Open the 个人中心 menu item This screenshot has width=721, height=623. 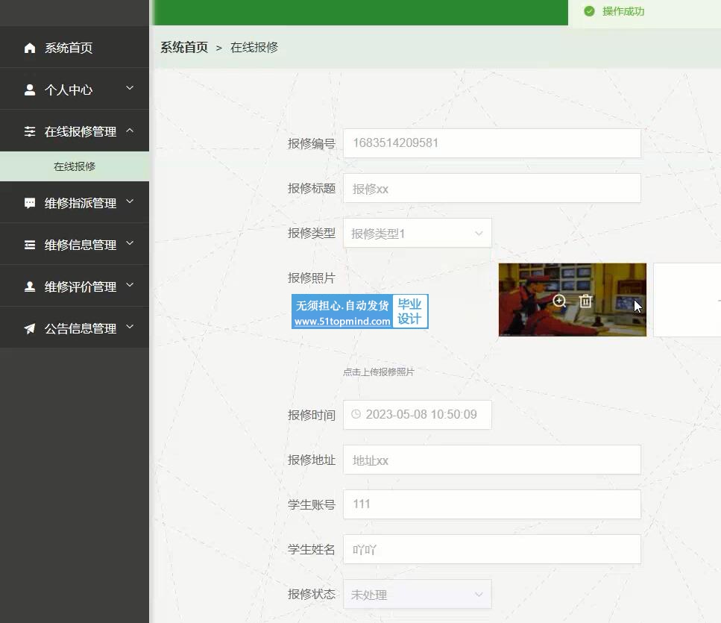point(75,90)
